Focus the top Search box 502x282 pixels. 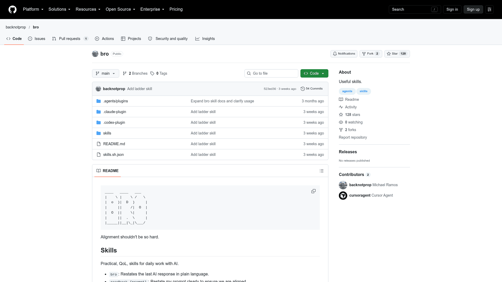415,9
